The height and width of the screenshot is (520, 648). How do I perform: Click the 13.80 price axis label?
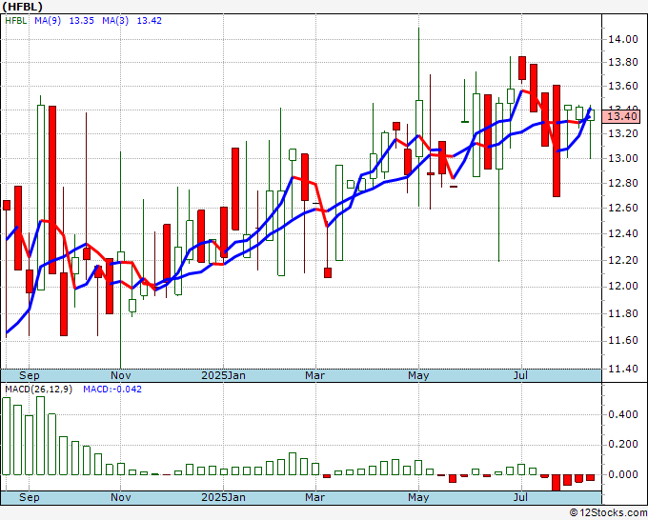click(x=623, y=62)
